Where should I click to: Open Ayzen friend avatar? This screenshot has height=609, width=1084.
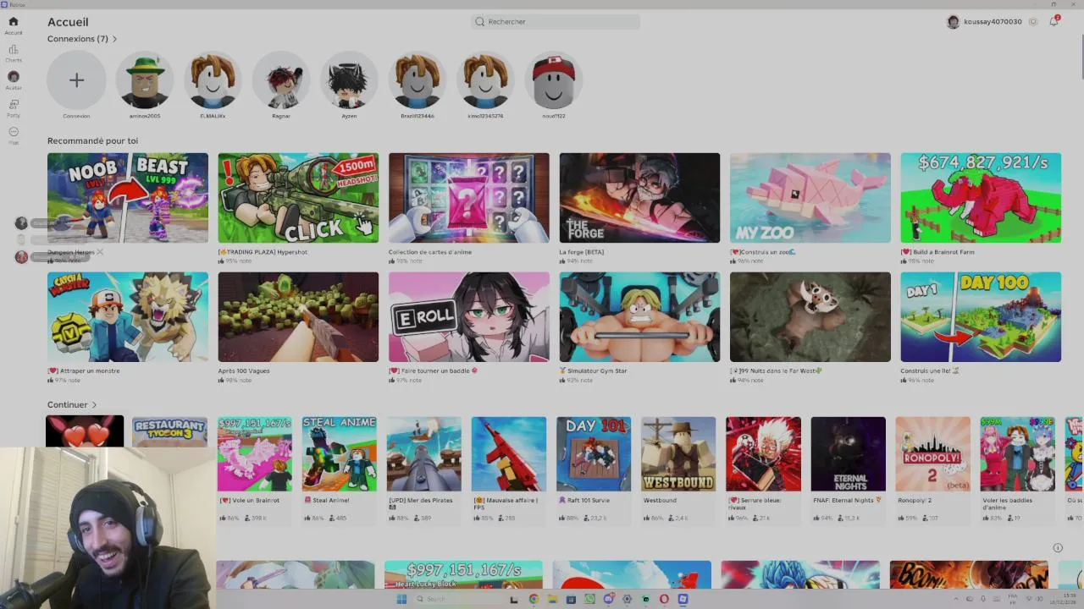click(349, 80)
